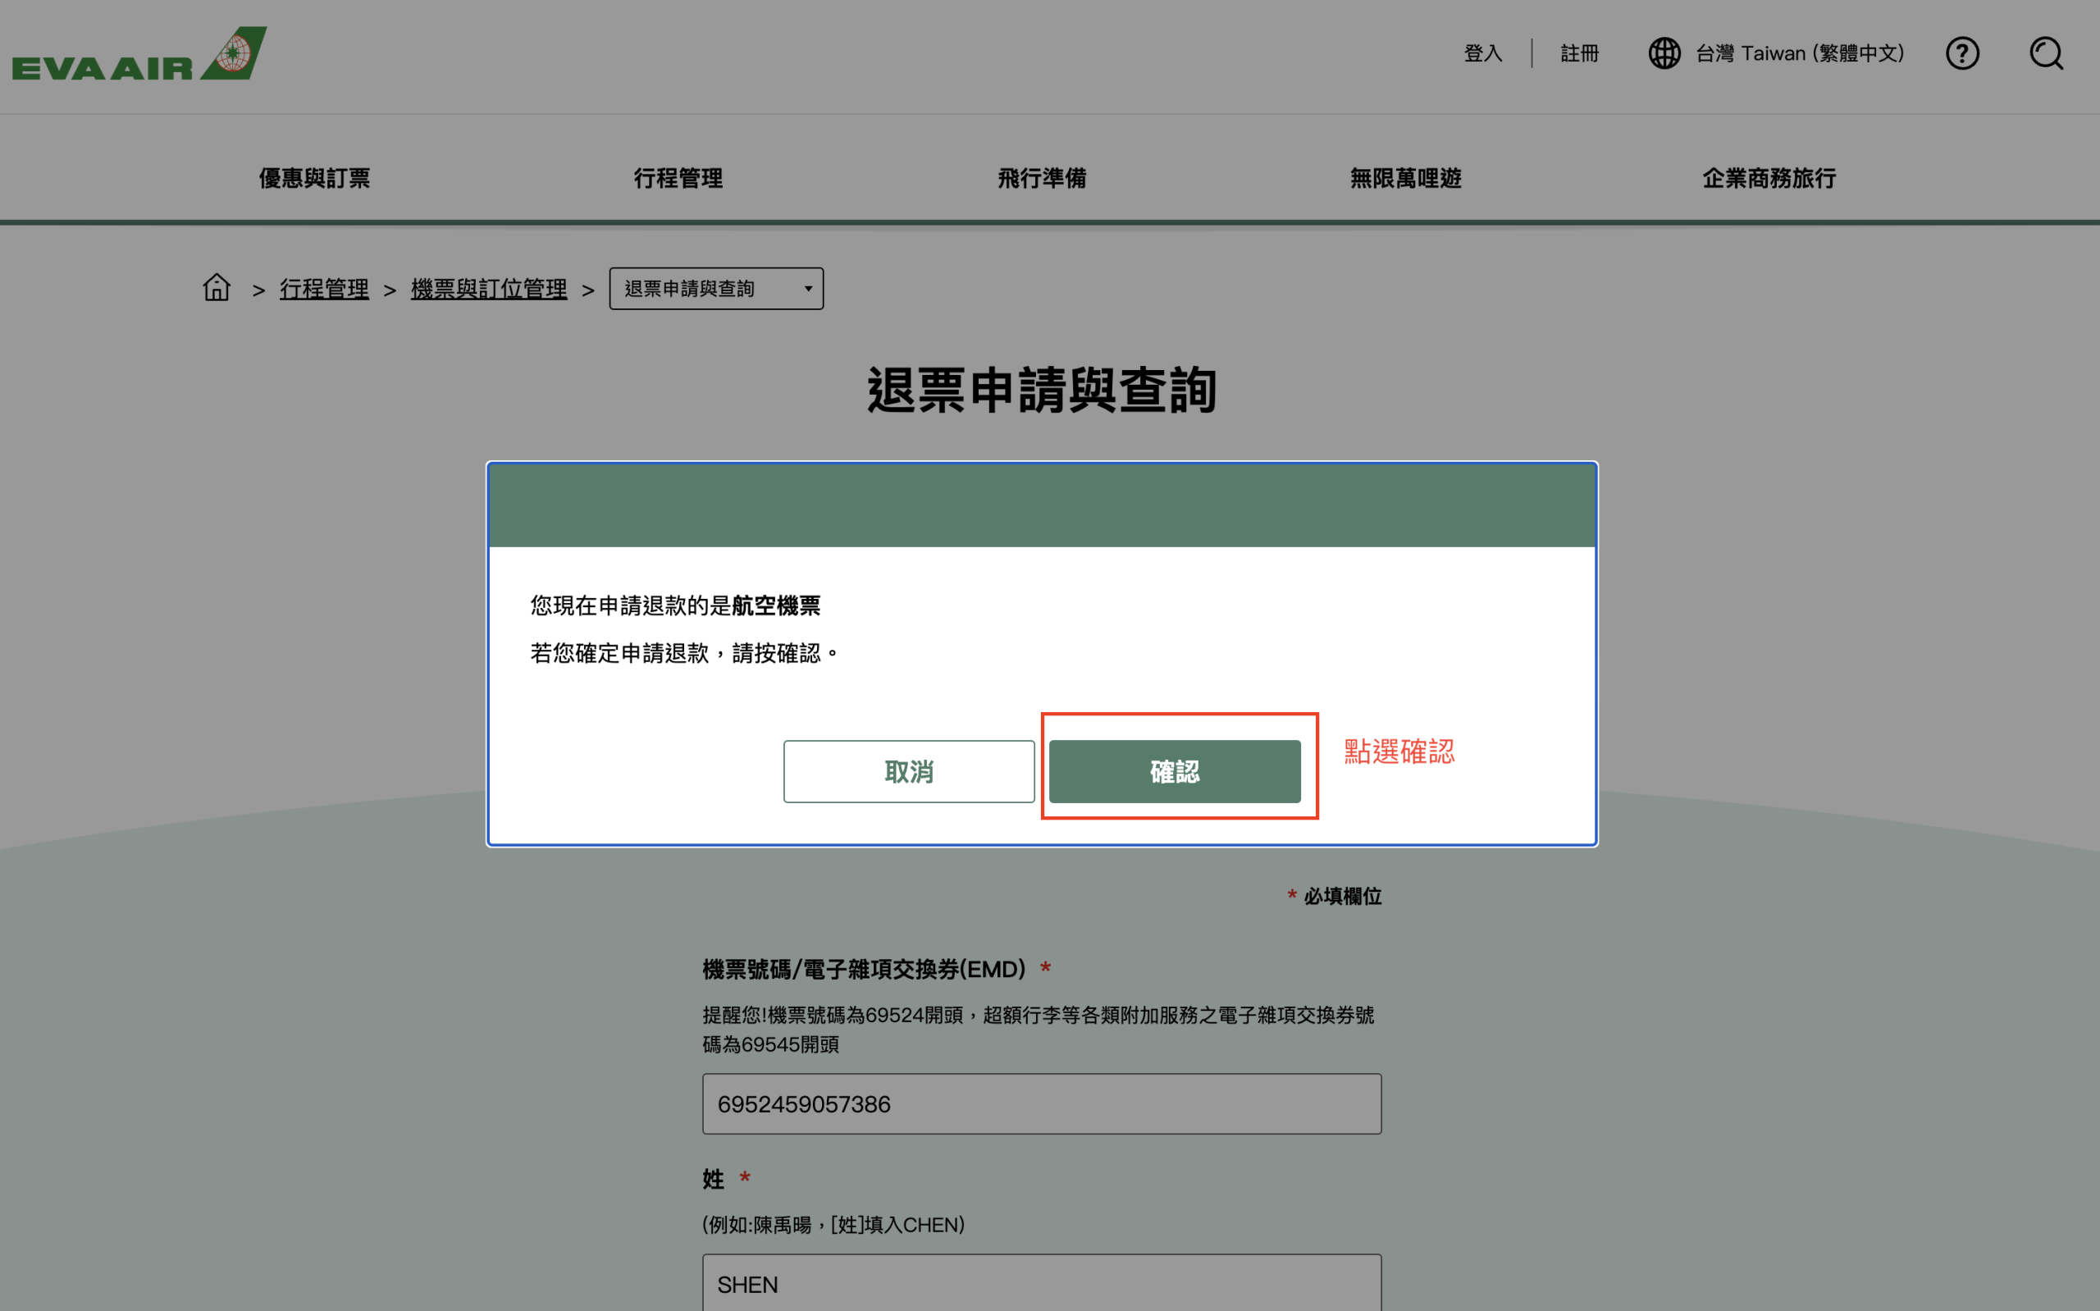This screenshot has height=1311, width=2100.
Task: Follow the 機票與訂位管理 breadcrumb link
Action: pyautogui.click(x=488, y=289)
